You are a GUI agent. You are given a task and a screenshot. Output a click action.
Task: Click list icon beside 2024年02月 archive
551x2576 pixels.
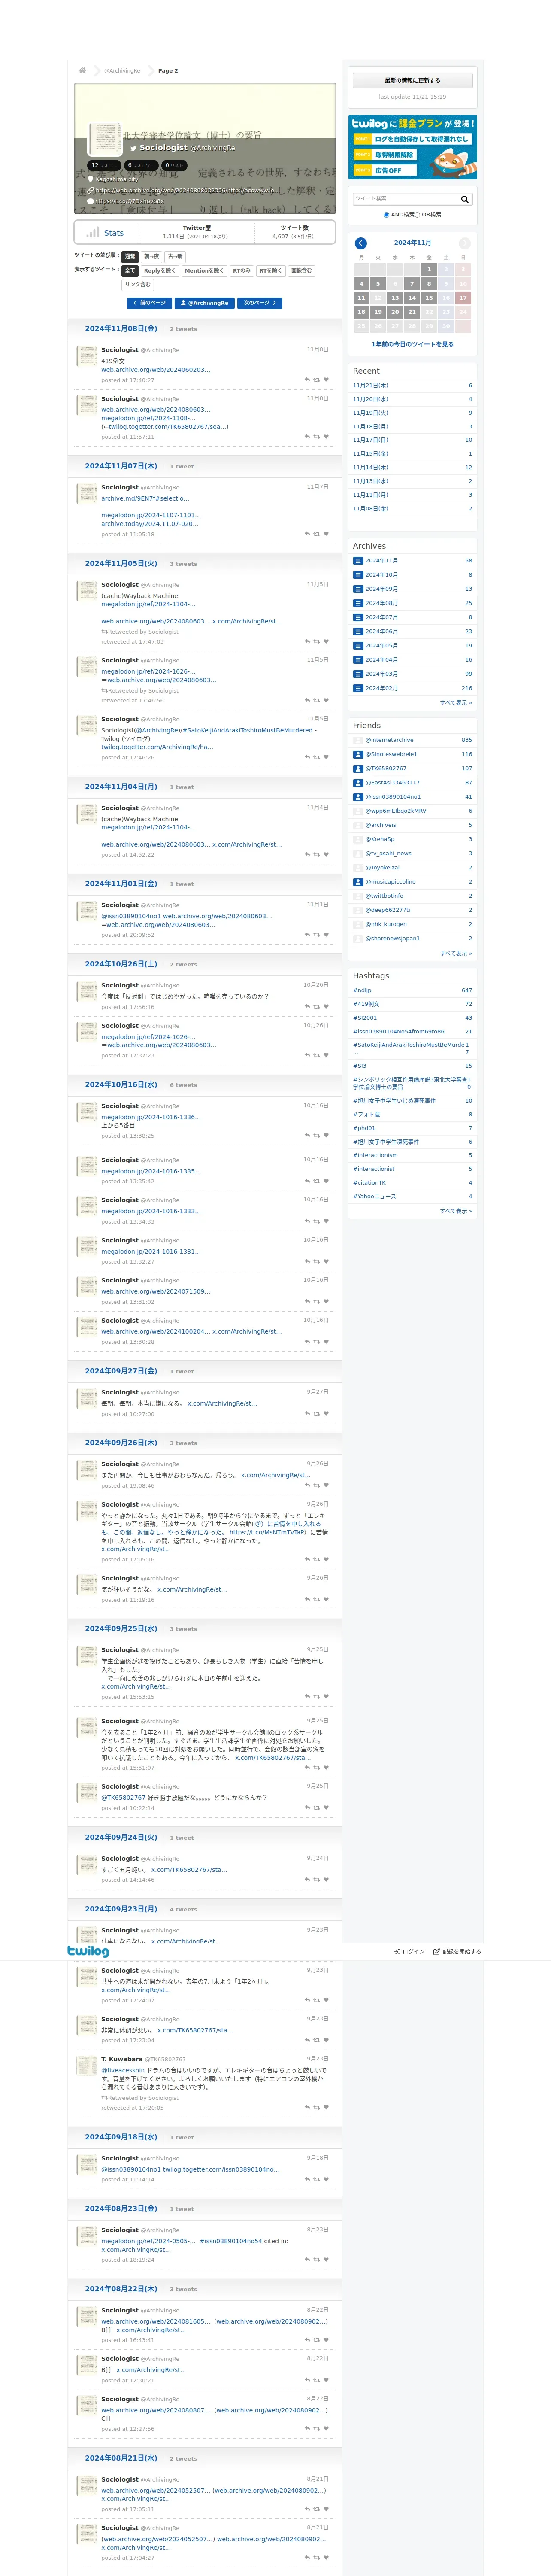pos(358,688)
